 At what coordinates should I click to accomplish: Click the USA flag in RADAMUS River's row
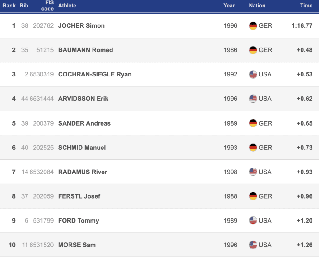253,172
